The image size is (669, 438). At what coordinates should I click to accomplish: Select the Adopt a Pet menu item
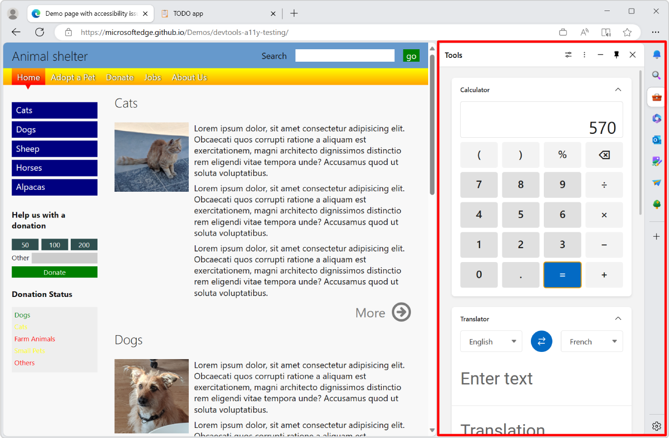pos(73,77)
